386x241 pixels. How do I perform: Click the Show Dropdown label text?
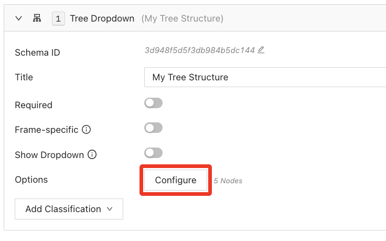coord(49,155)
